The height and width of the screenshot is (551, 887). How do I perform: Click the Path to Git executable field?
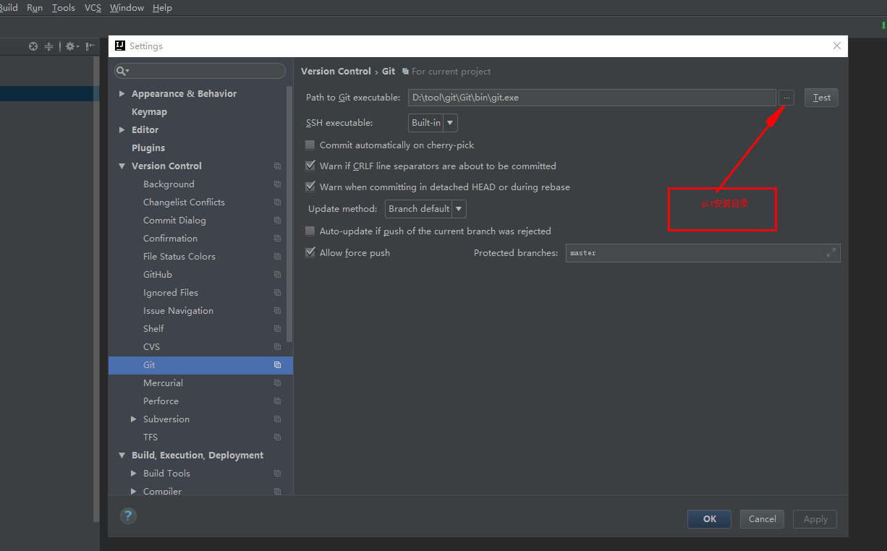click(x=592, y=98)
